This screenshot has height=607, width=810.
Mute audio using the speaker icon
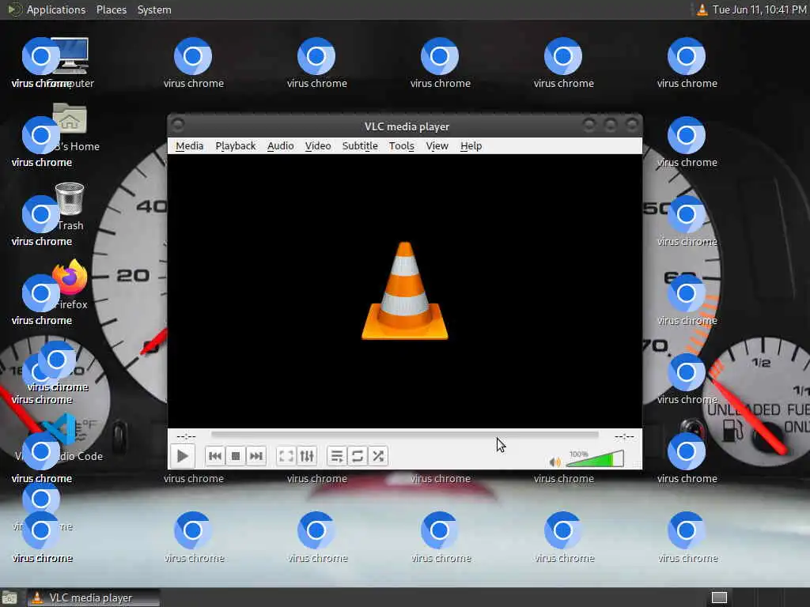tap(555, 462)
